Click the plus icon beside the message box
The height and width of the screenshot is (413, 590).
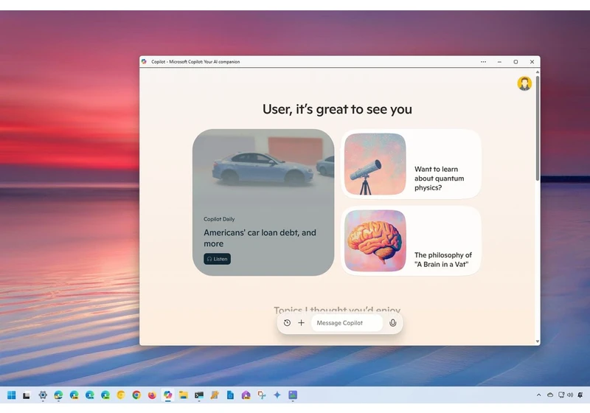point(301,323)
